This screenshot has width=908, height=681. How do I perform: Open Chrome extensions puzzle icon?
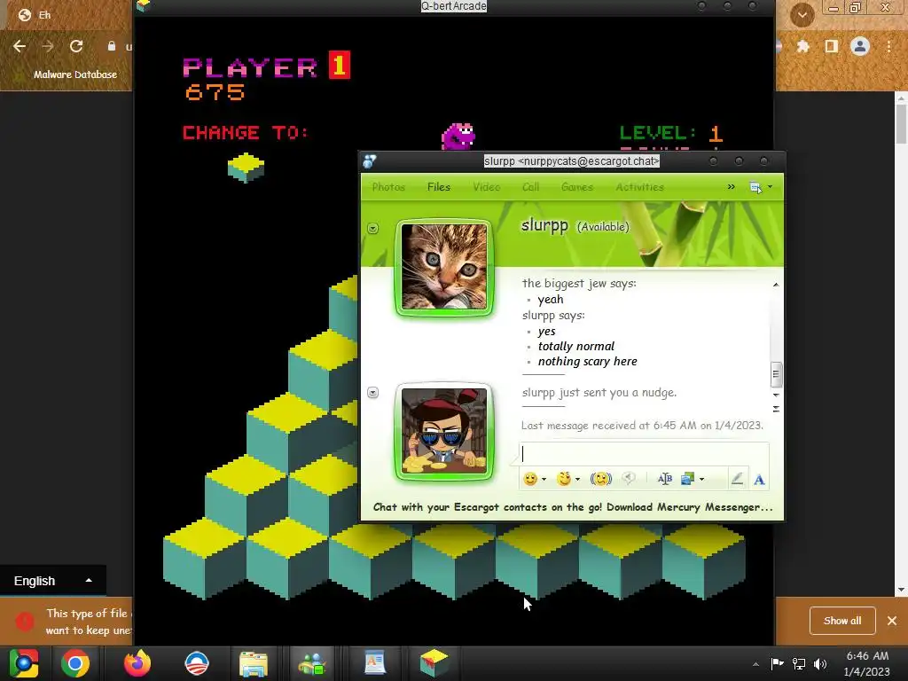pyautogui.click(x=802, y=46)
